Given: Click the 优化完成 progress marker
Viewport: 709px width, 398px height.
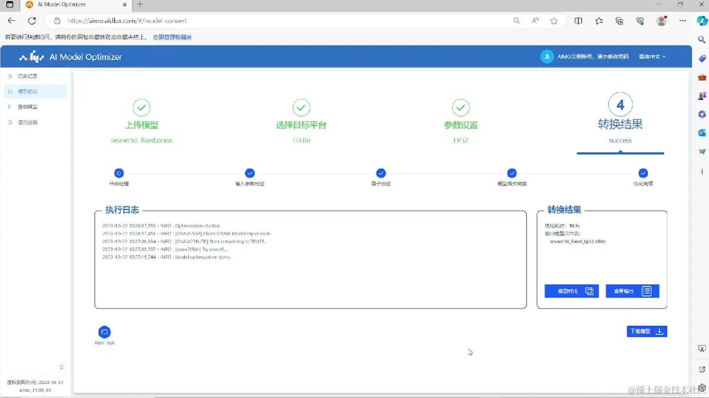Looking at the screenshot, I should [x=643, y=173].
